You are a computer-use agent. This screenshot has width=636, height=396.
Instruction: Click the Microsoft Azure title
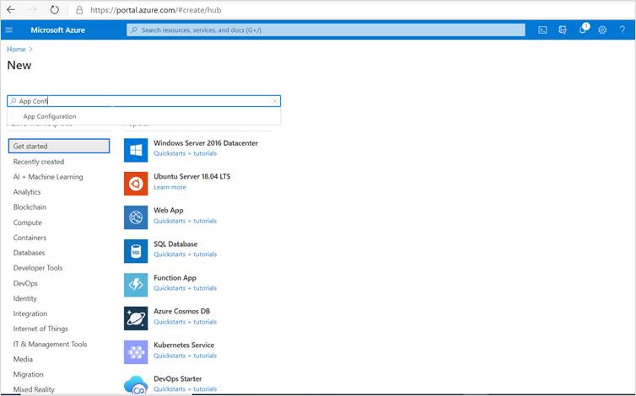click(x=57, y=30)
